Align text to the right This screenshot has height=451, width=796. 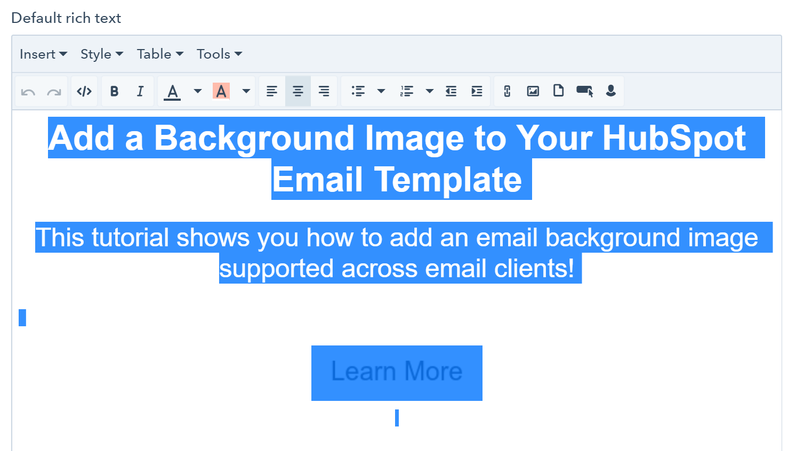324,91
